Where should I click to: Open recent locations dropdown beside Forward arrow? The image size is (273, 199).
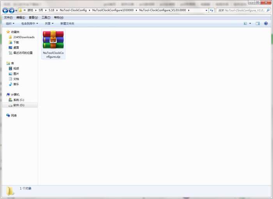(16, 11)
